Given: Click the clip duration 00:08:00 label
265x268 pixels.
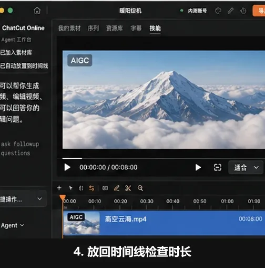Looking at the screenshot, I should 250,219.
